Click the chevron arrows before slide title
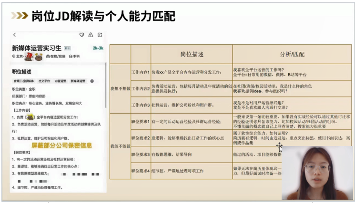 19,16
